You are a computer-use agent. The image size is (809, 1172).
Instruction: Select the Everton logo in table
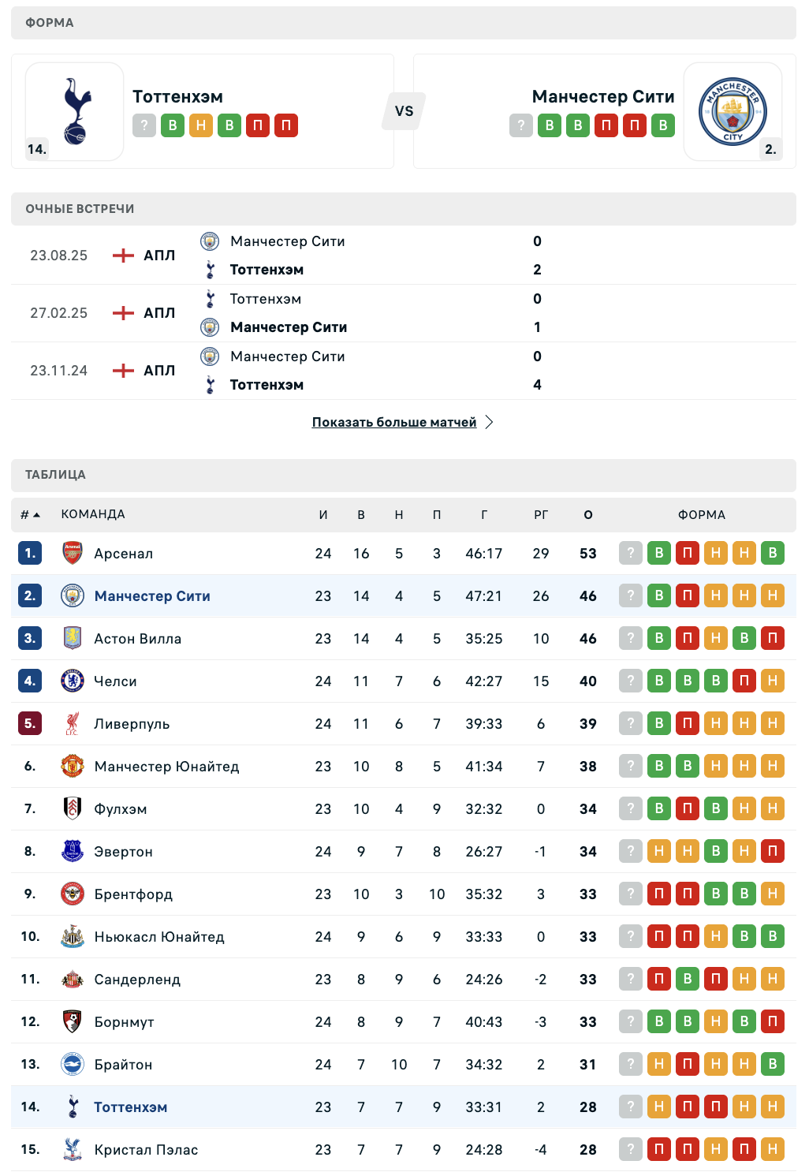coord(73,851)
